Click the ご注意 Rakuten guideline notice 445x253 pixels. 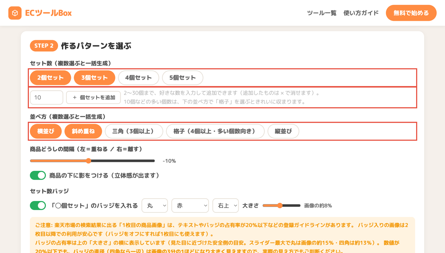[x=222, y=236]
